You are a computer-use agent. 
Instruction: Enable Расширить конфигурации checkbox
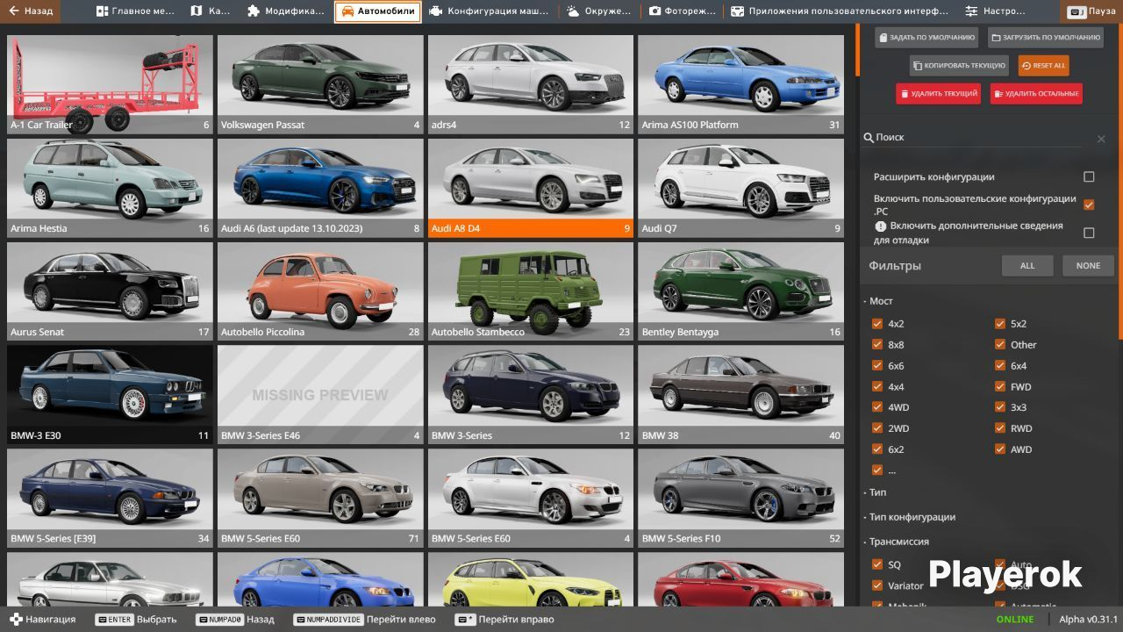click(1089, 176)
